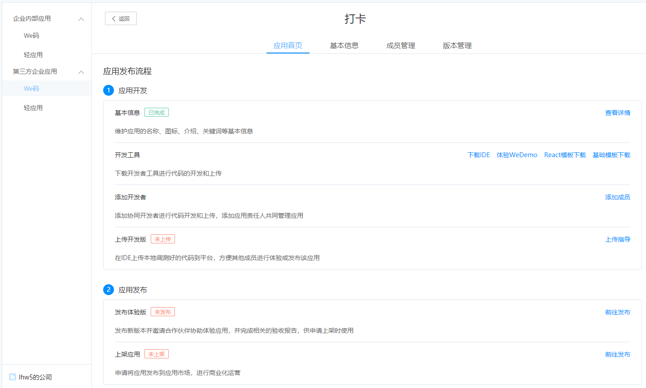This screenshot has height=388, width=646.
Task: Download the 基础模板
Action: point(611,154)
